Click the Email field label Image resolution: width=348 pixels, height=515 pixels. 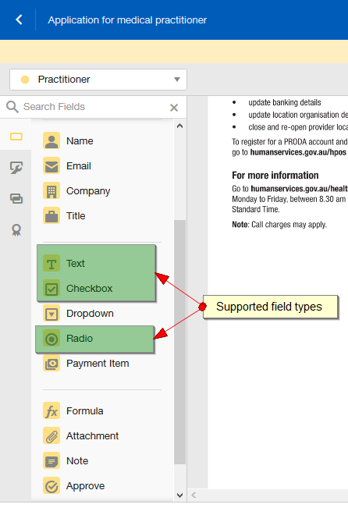(79, 166)
